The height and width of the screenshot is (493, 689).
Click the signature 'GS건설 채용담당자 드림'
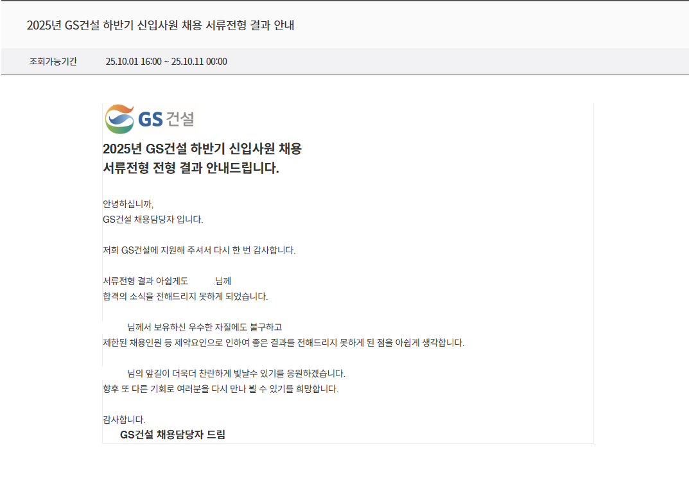point(173,435)
